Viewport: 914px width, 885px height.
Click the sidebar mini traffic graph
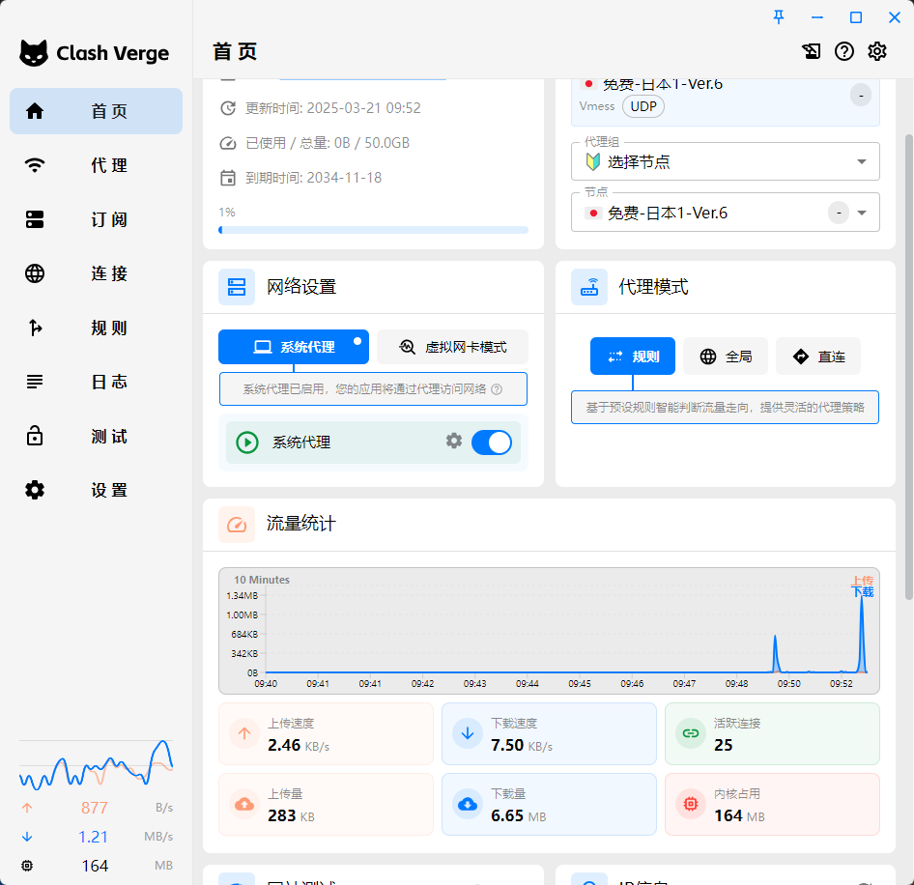[97, 765]
